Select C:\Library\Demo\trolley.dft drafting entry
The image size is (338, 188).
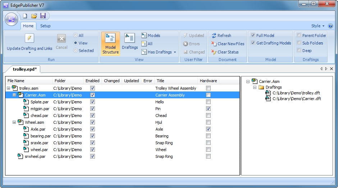[x=296, y=93]
